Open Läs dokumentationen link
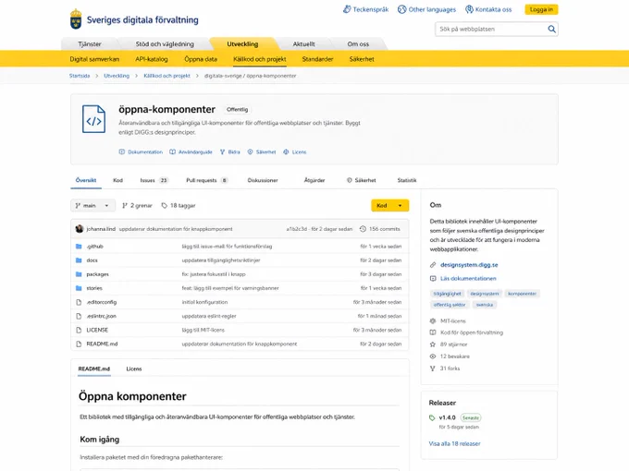 (468, 278)
